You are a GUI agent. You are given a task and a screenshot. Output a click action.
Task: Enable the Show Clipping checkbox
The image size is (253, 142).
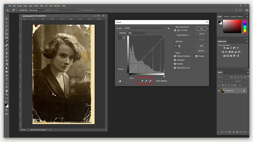155,81
